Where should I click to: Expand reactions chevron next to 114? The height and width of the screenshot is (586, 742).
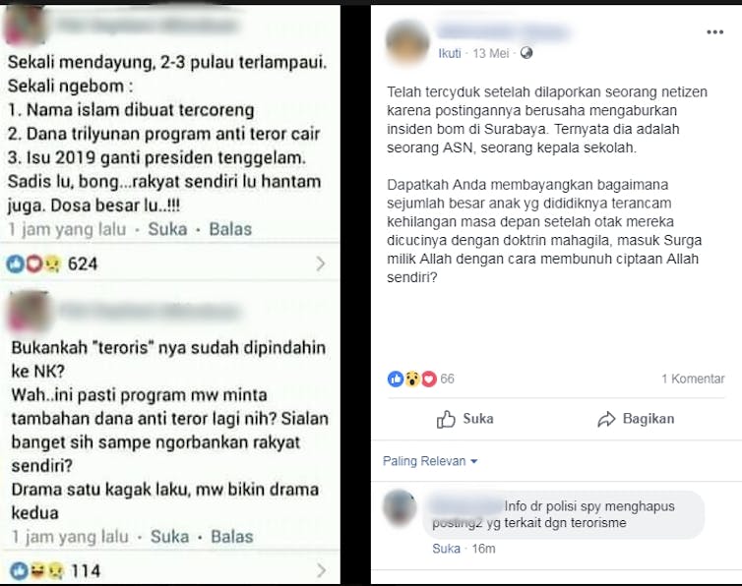pos(322,570)
